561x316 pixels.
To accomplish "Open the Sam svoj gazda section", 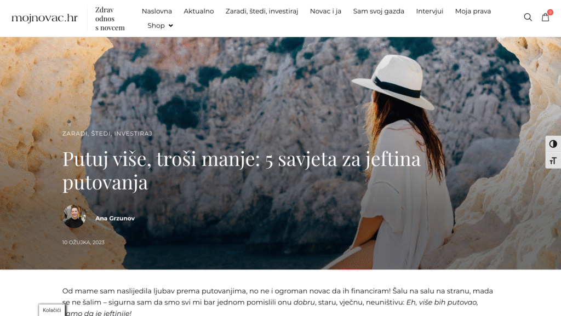I will 379,12.
